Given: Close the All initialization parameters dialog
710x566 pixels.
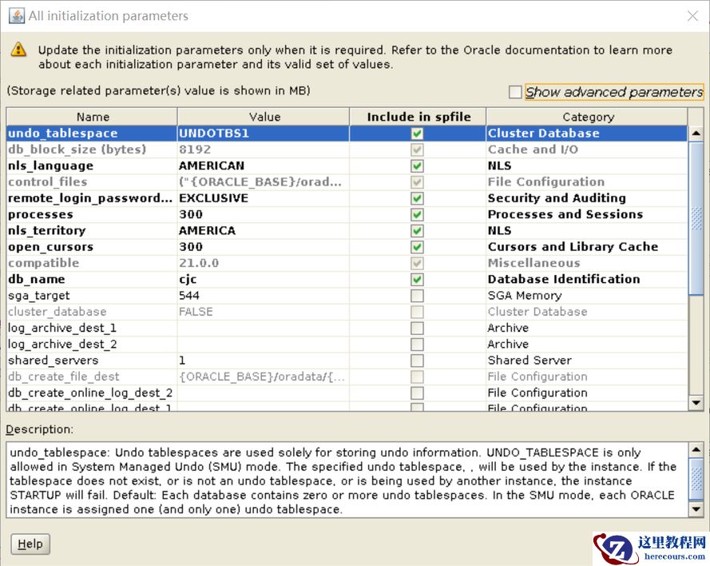Looking at the screenshot, I should 692,16.
